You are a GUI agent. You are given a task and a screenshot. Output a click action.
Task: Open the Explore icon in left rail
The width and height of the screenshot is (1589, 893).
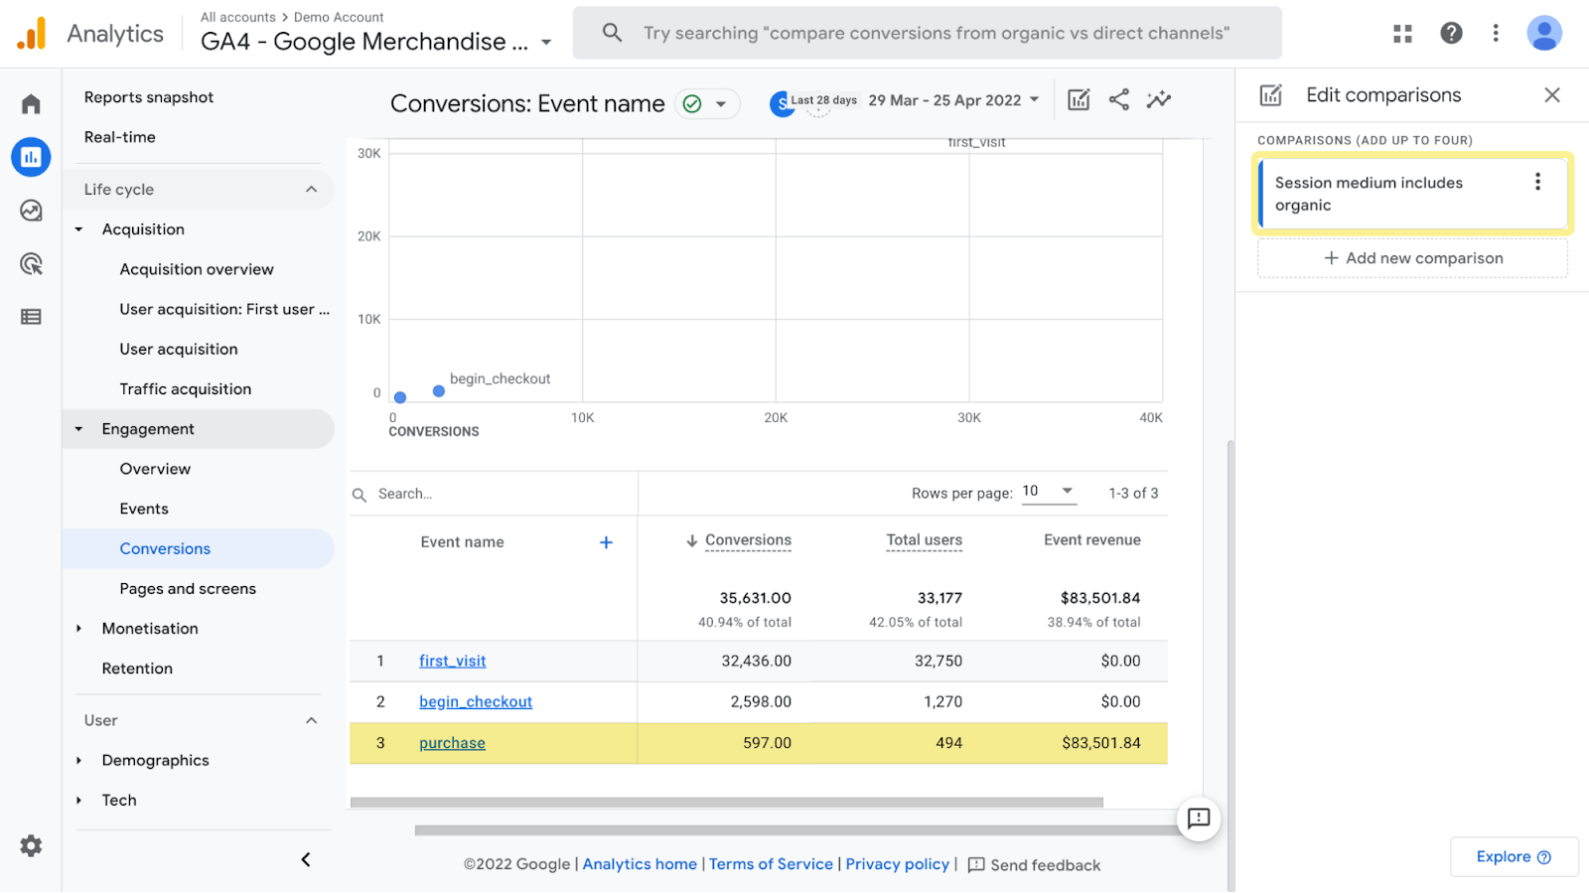[x=31, y=211]
